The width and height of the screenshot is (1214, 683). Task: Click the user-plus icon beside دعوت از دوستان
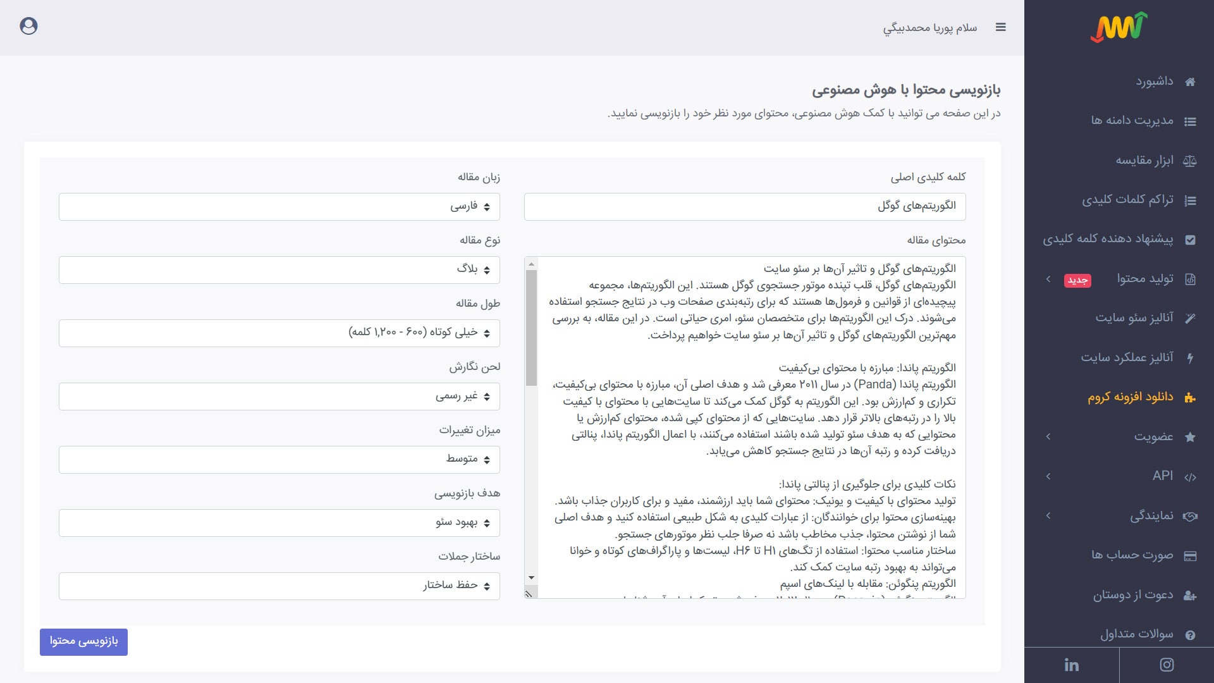tap(1190, 595)
